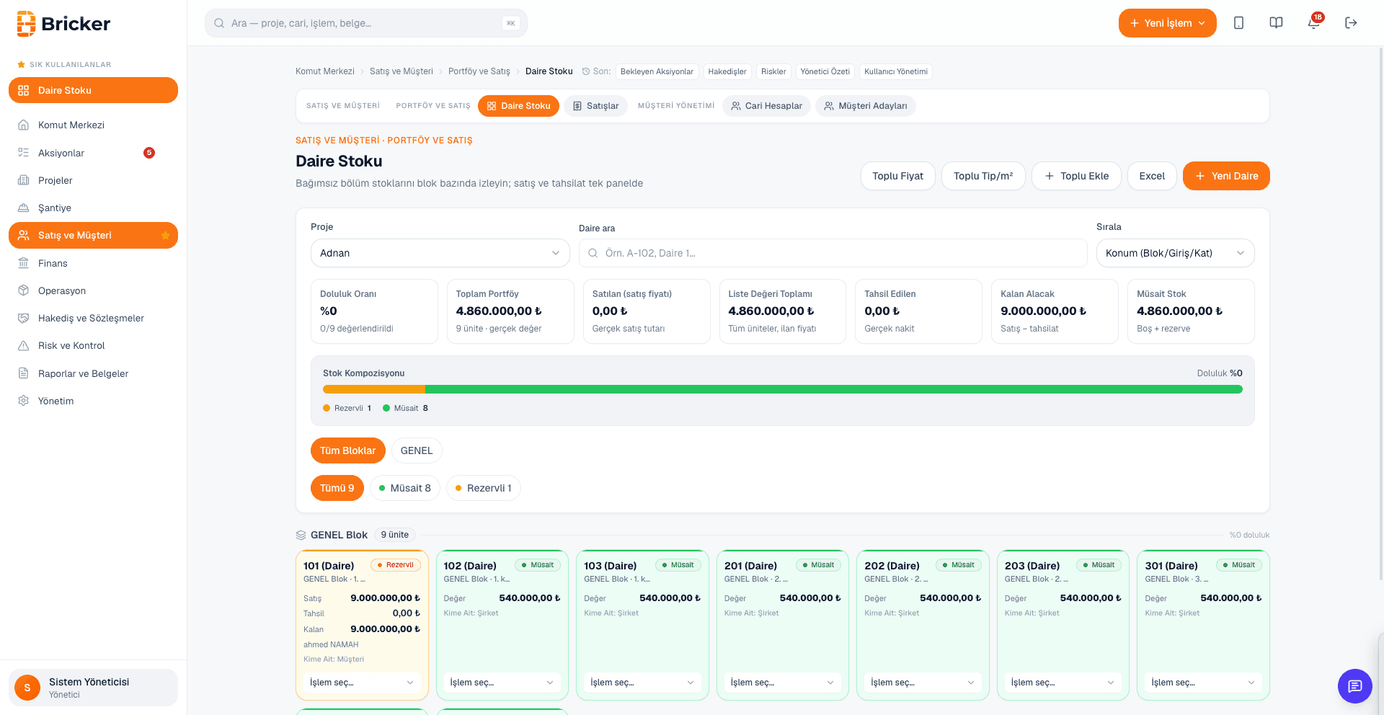Select the Tüm Bloklar filter chip
Viewport: 1384px width, 715px height.
[x=347, y=450]
